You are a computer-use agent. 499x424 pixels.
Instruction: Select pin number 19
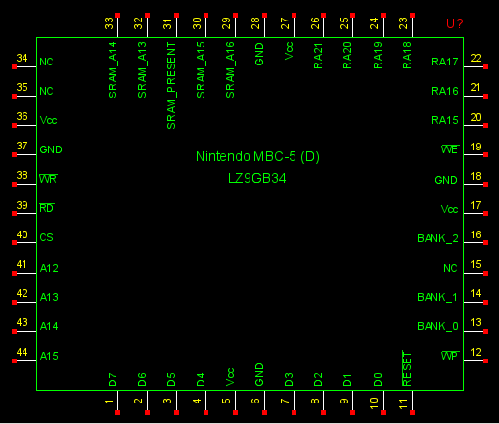[x=476, y=147]
